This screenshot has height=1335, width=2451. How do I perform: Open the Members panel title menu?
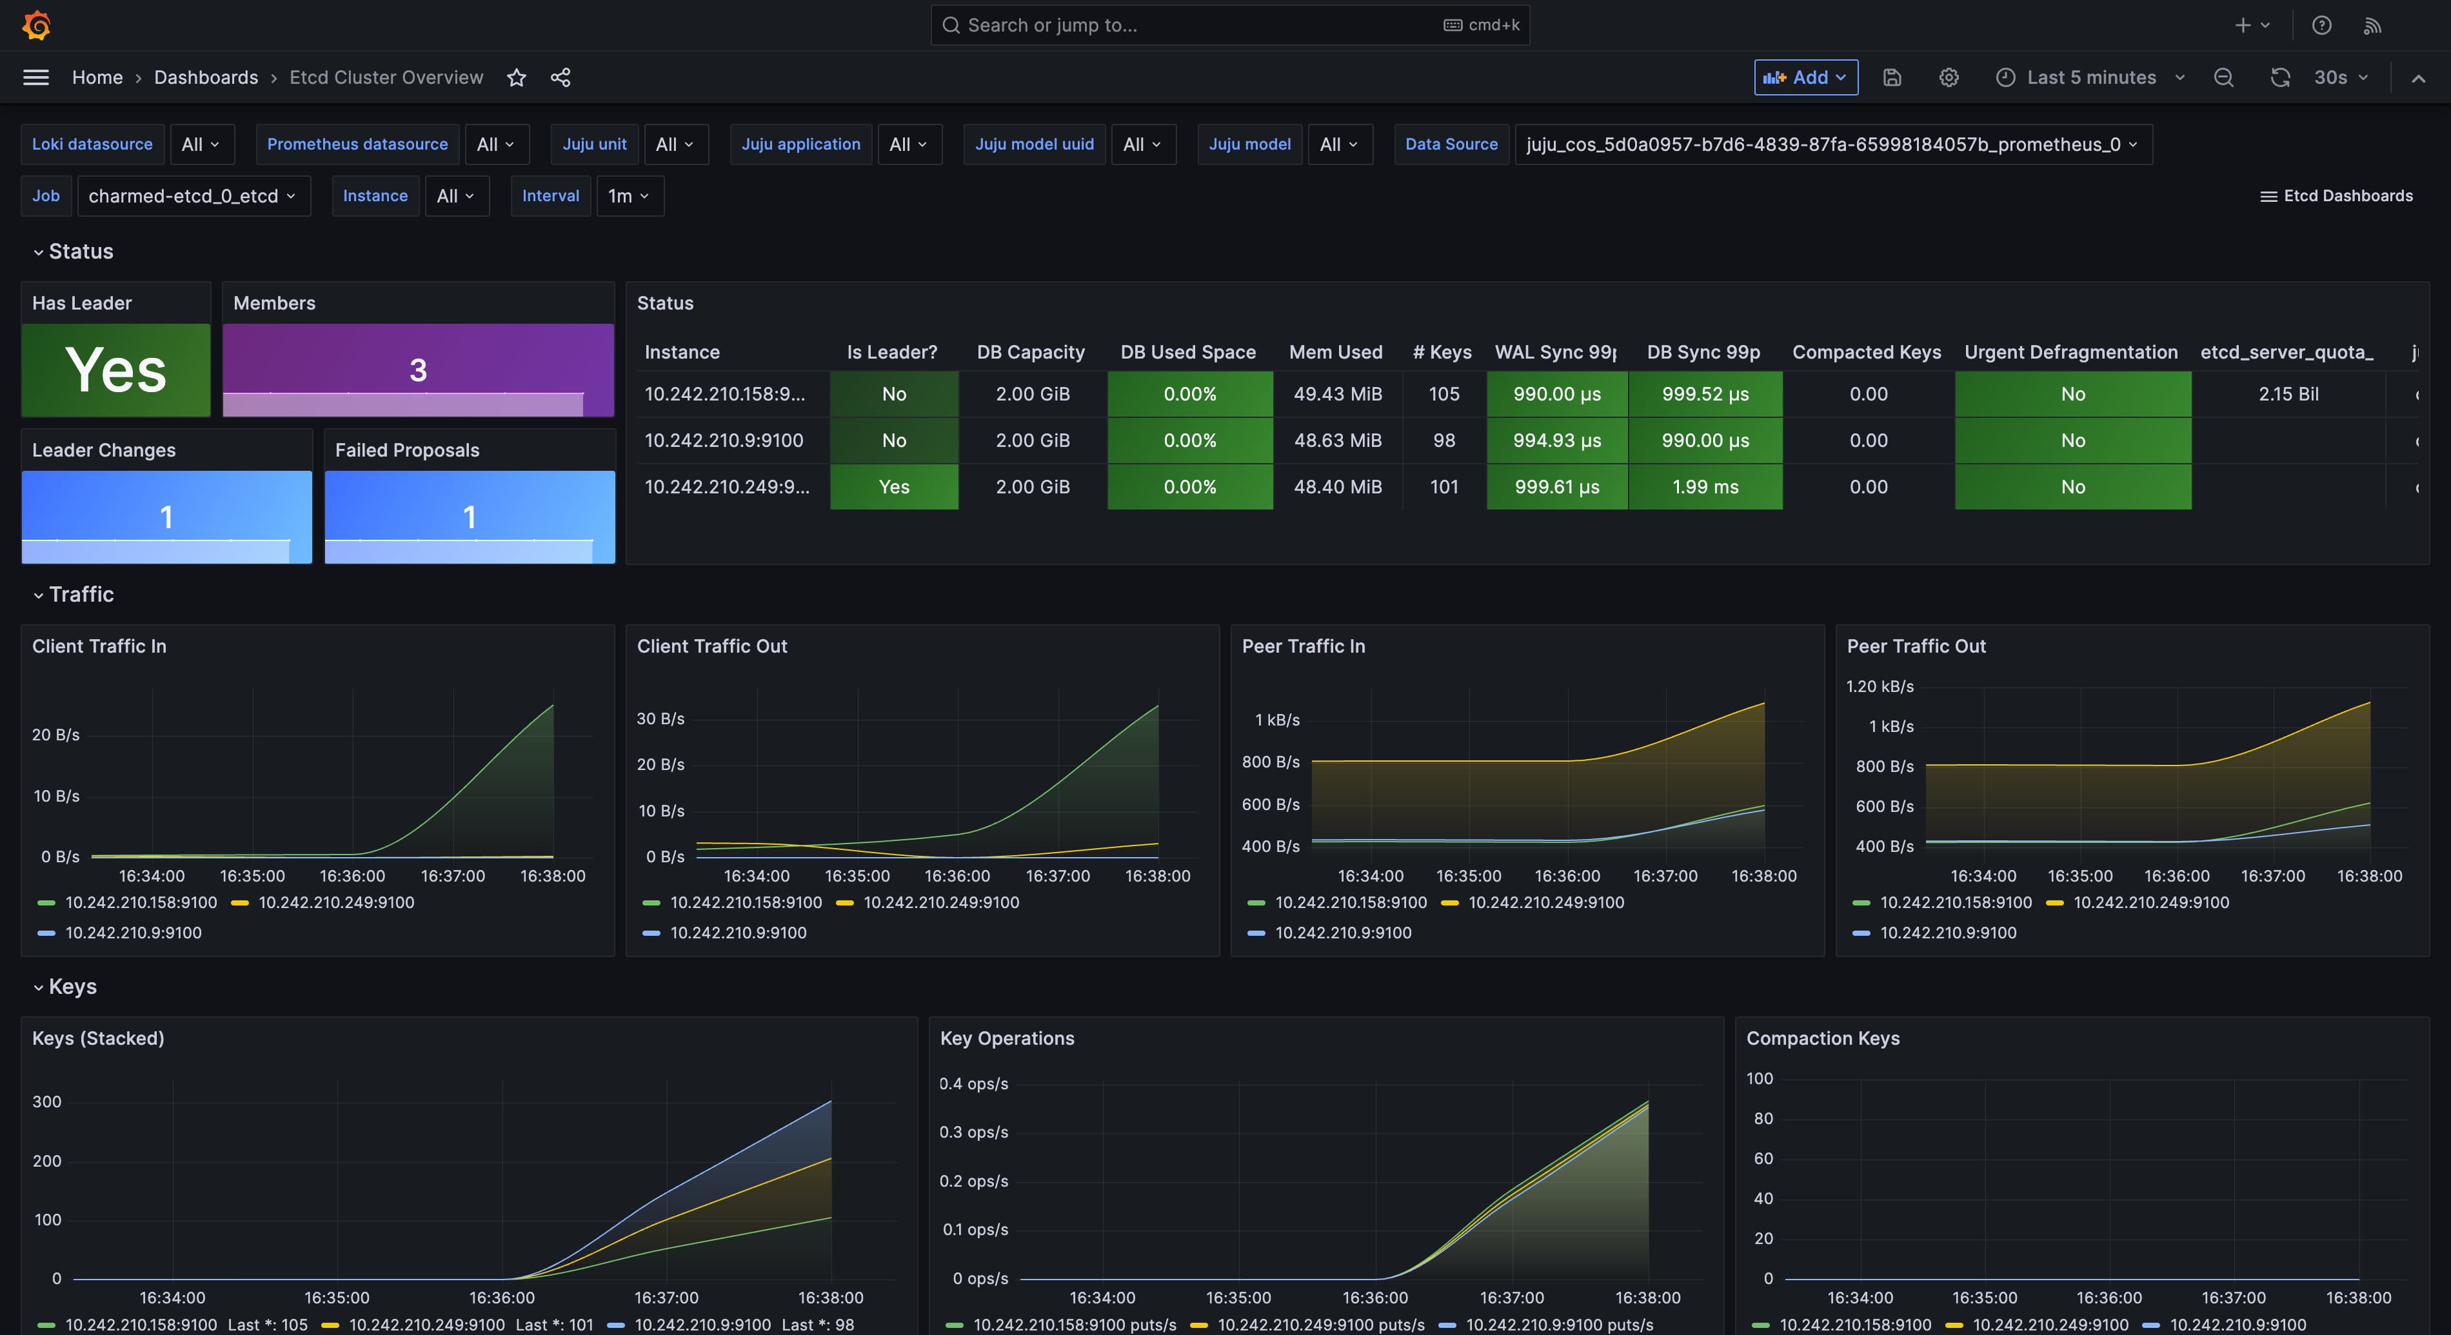pos(274,302)
